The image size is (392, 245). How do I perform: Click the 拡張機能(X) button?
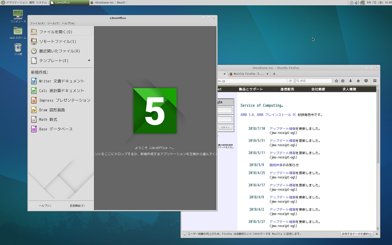coord(77,205)
